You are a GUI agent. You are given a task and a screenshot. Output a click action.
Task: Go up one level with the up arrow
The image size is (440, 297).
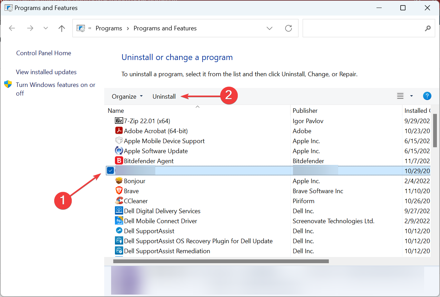pyautogui.click(x=62, y=28)
